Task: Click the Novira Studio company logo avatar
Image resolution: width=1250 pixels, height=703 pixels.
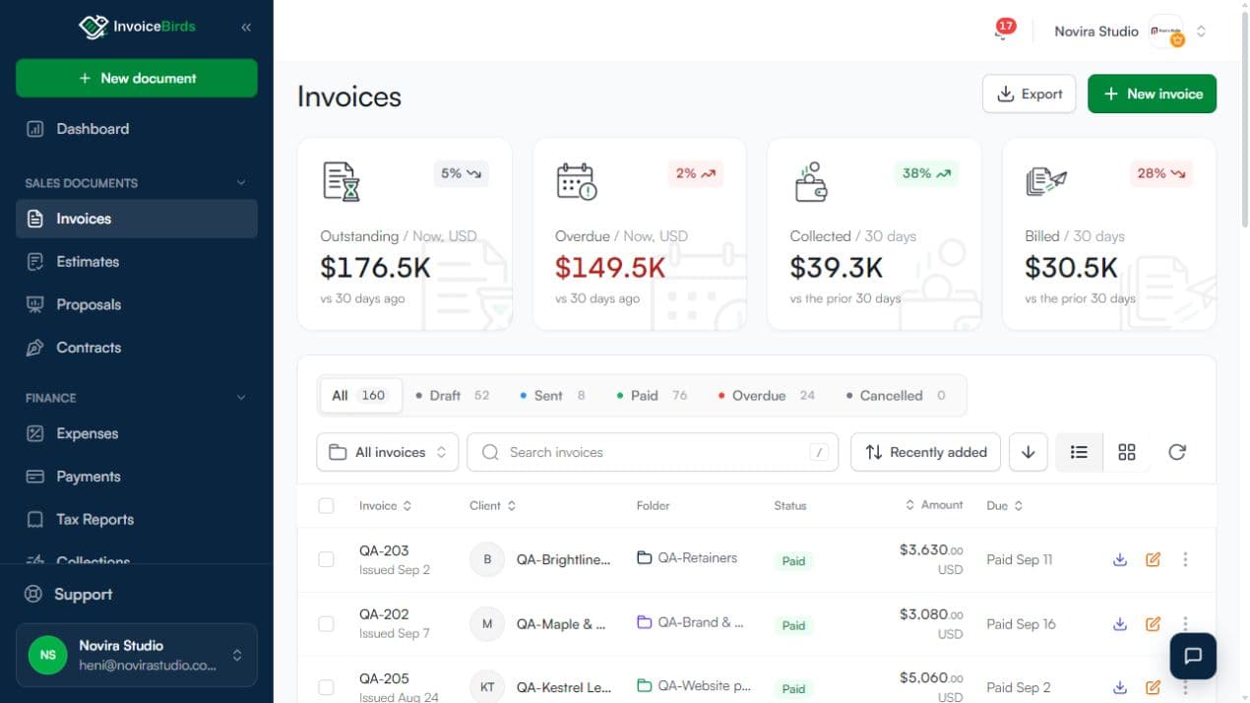Action: (x=1166, y=32)
